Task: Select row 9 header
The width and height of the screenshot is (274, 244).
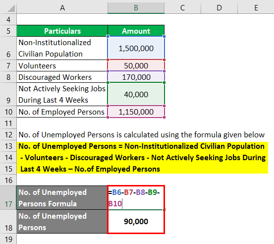Action: pos(8,94)
